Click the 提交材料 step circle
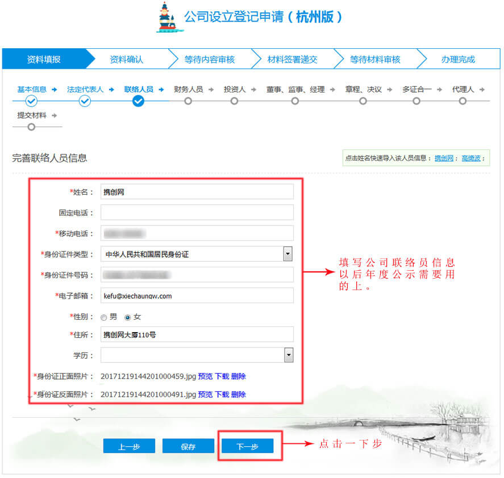504x478 pixels. pyautogui.click(x=31, y=127)
